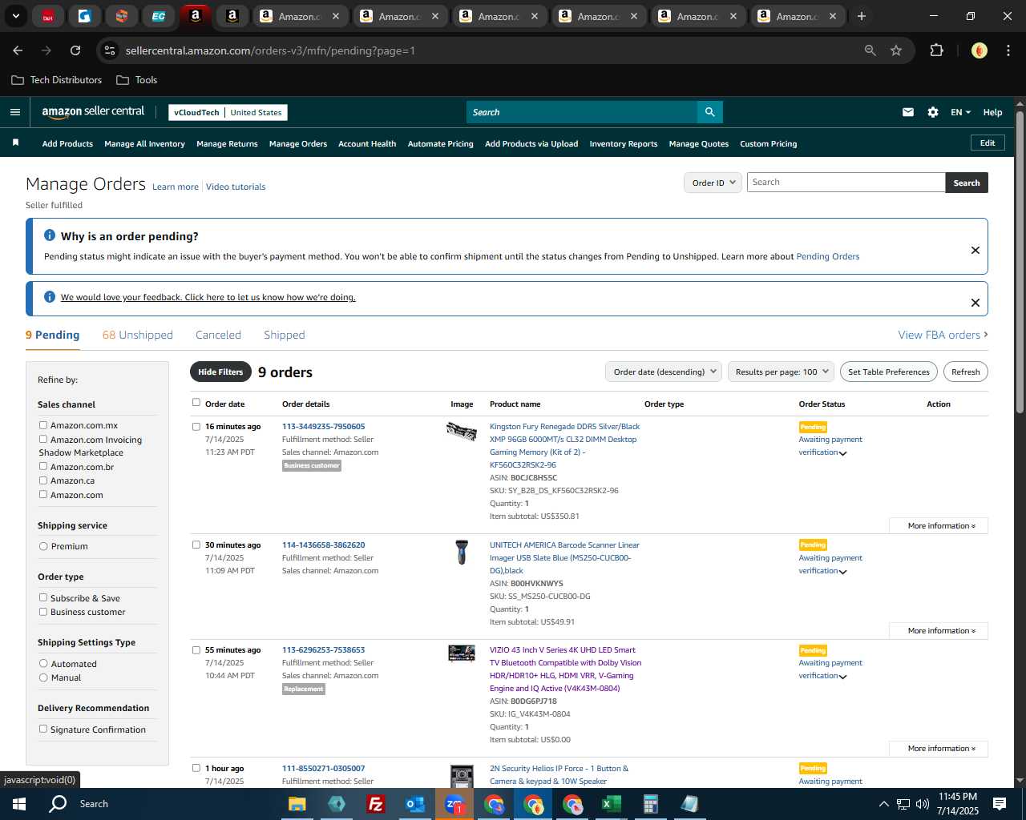Expand More information for the VIZIO order
The height and width of the screenshot is (820, 1026).
[x=939, y=749]
